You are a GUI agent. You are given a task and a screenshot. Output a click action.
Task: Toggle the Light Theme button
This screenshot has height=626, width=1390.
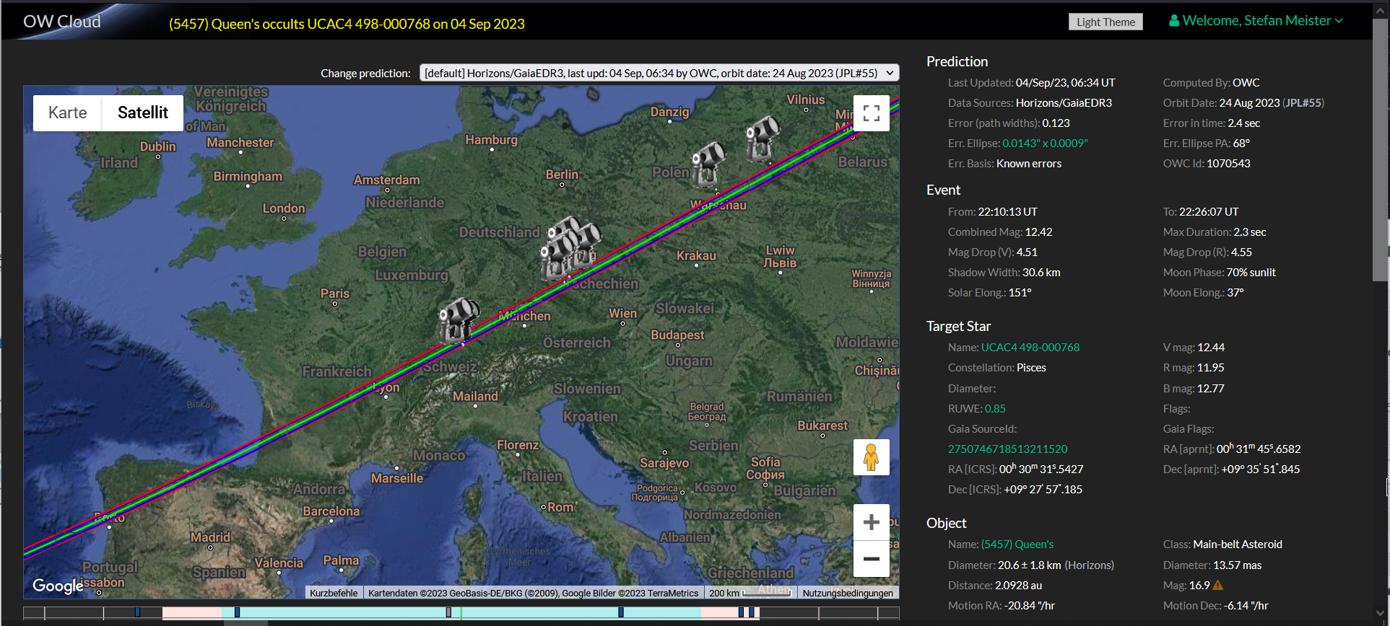[x=1106, y=22]
